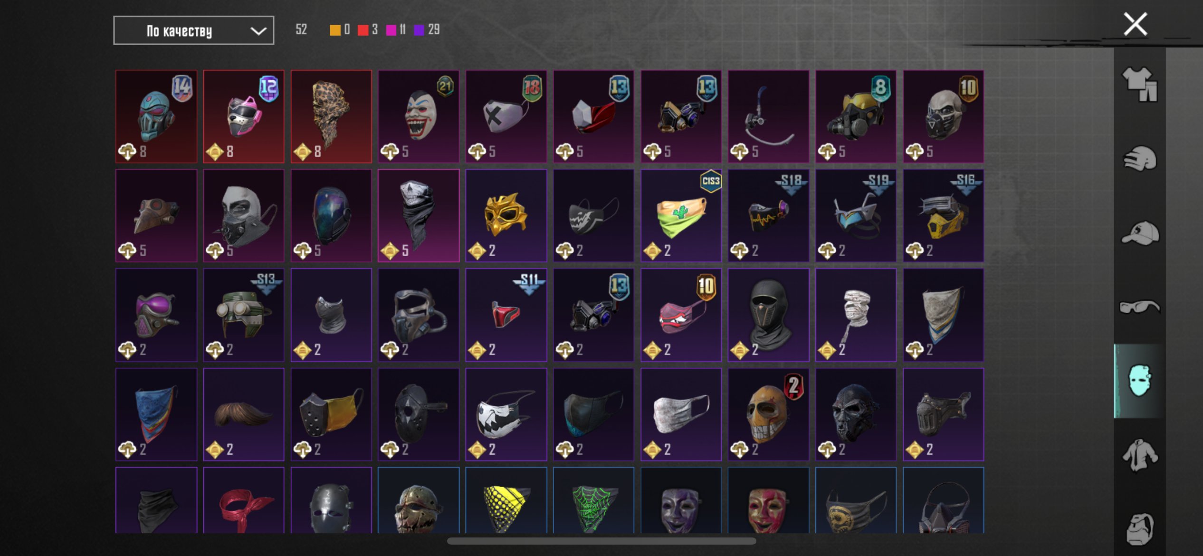The image size is (1203, 556).
Task: Choose the golden crown mask item
Action: coord(506,216)
